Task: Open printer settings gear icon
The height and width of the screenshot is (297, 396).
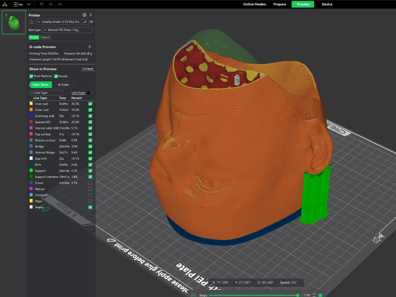Action: [84, 15]
